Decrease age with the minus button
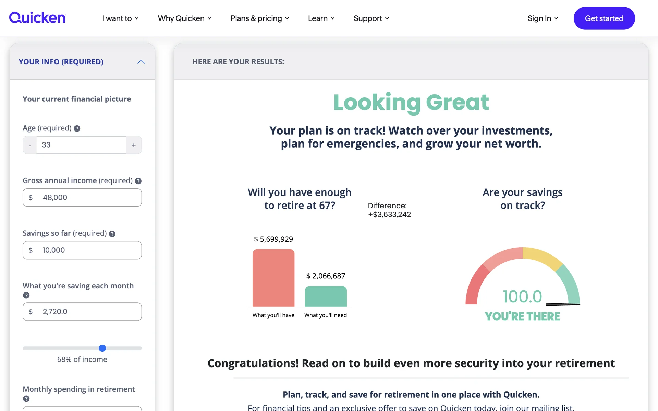This screenshot has height=411, width=658. coord(30,145)
